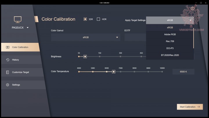This screenshot has width=209, height=118.
Task: Set Color Temperature to the 8000 mark
Action: [x=134, y=72]
